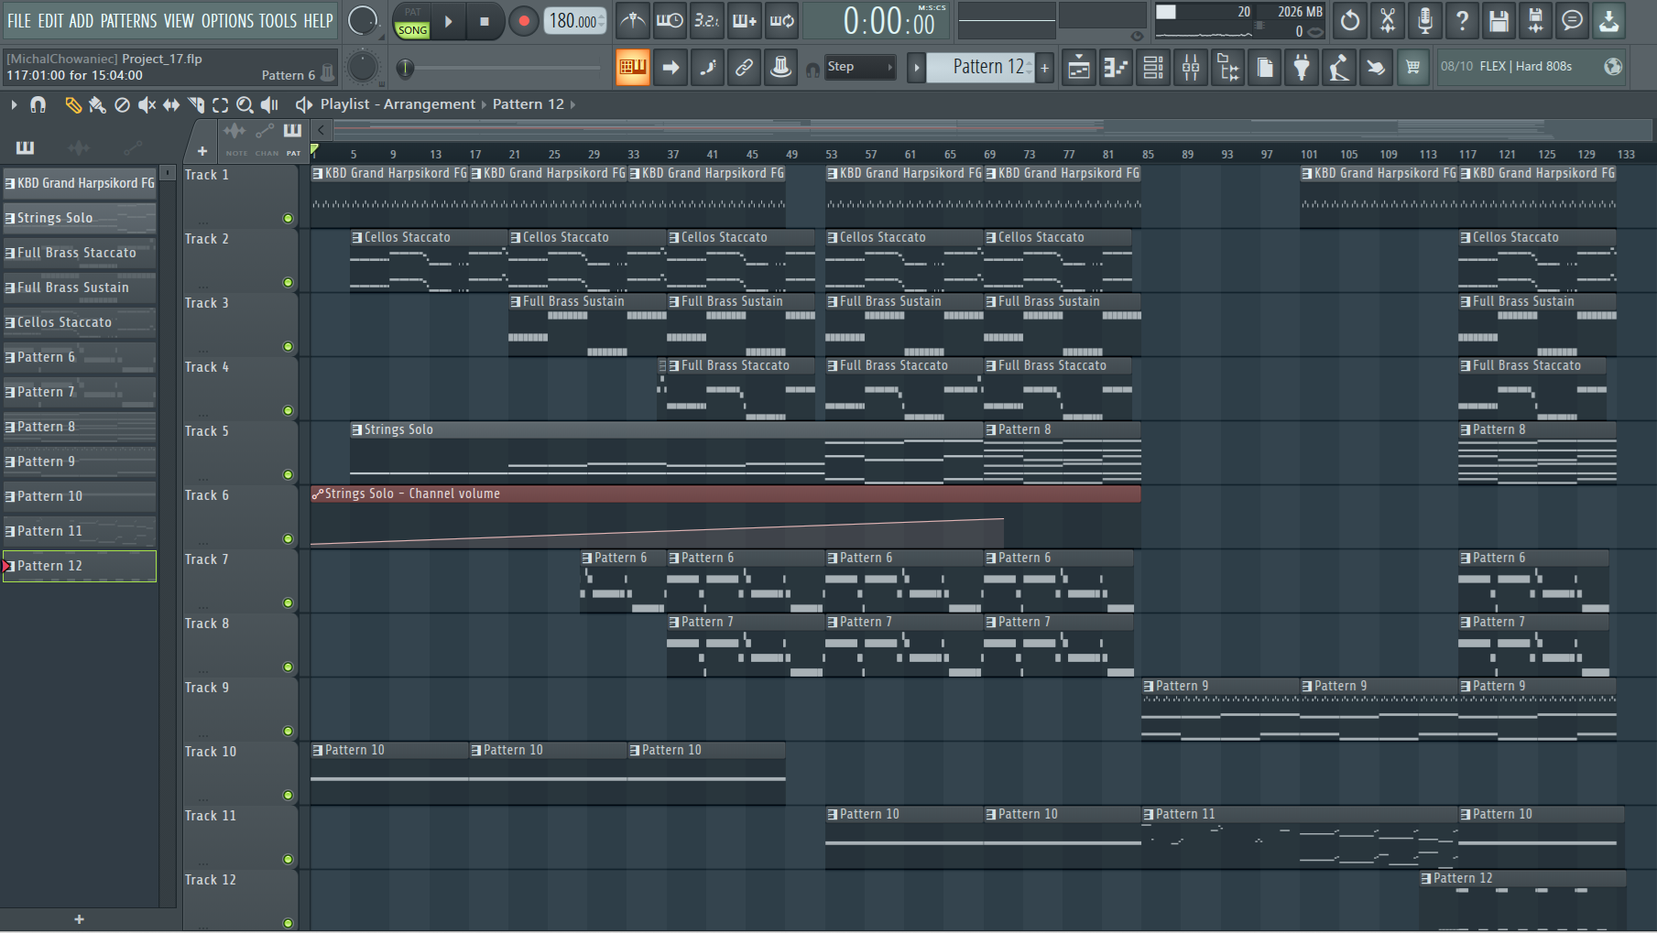The width and height of the screenshot is (1657, 933).
Task: Click the tempo field showing 180.000
Action: coord(576,20)
